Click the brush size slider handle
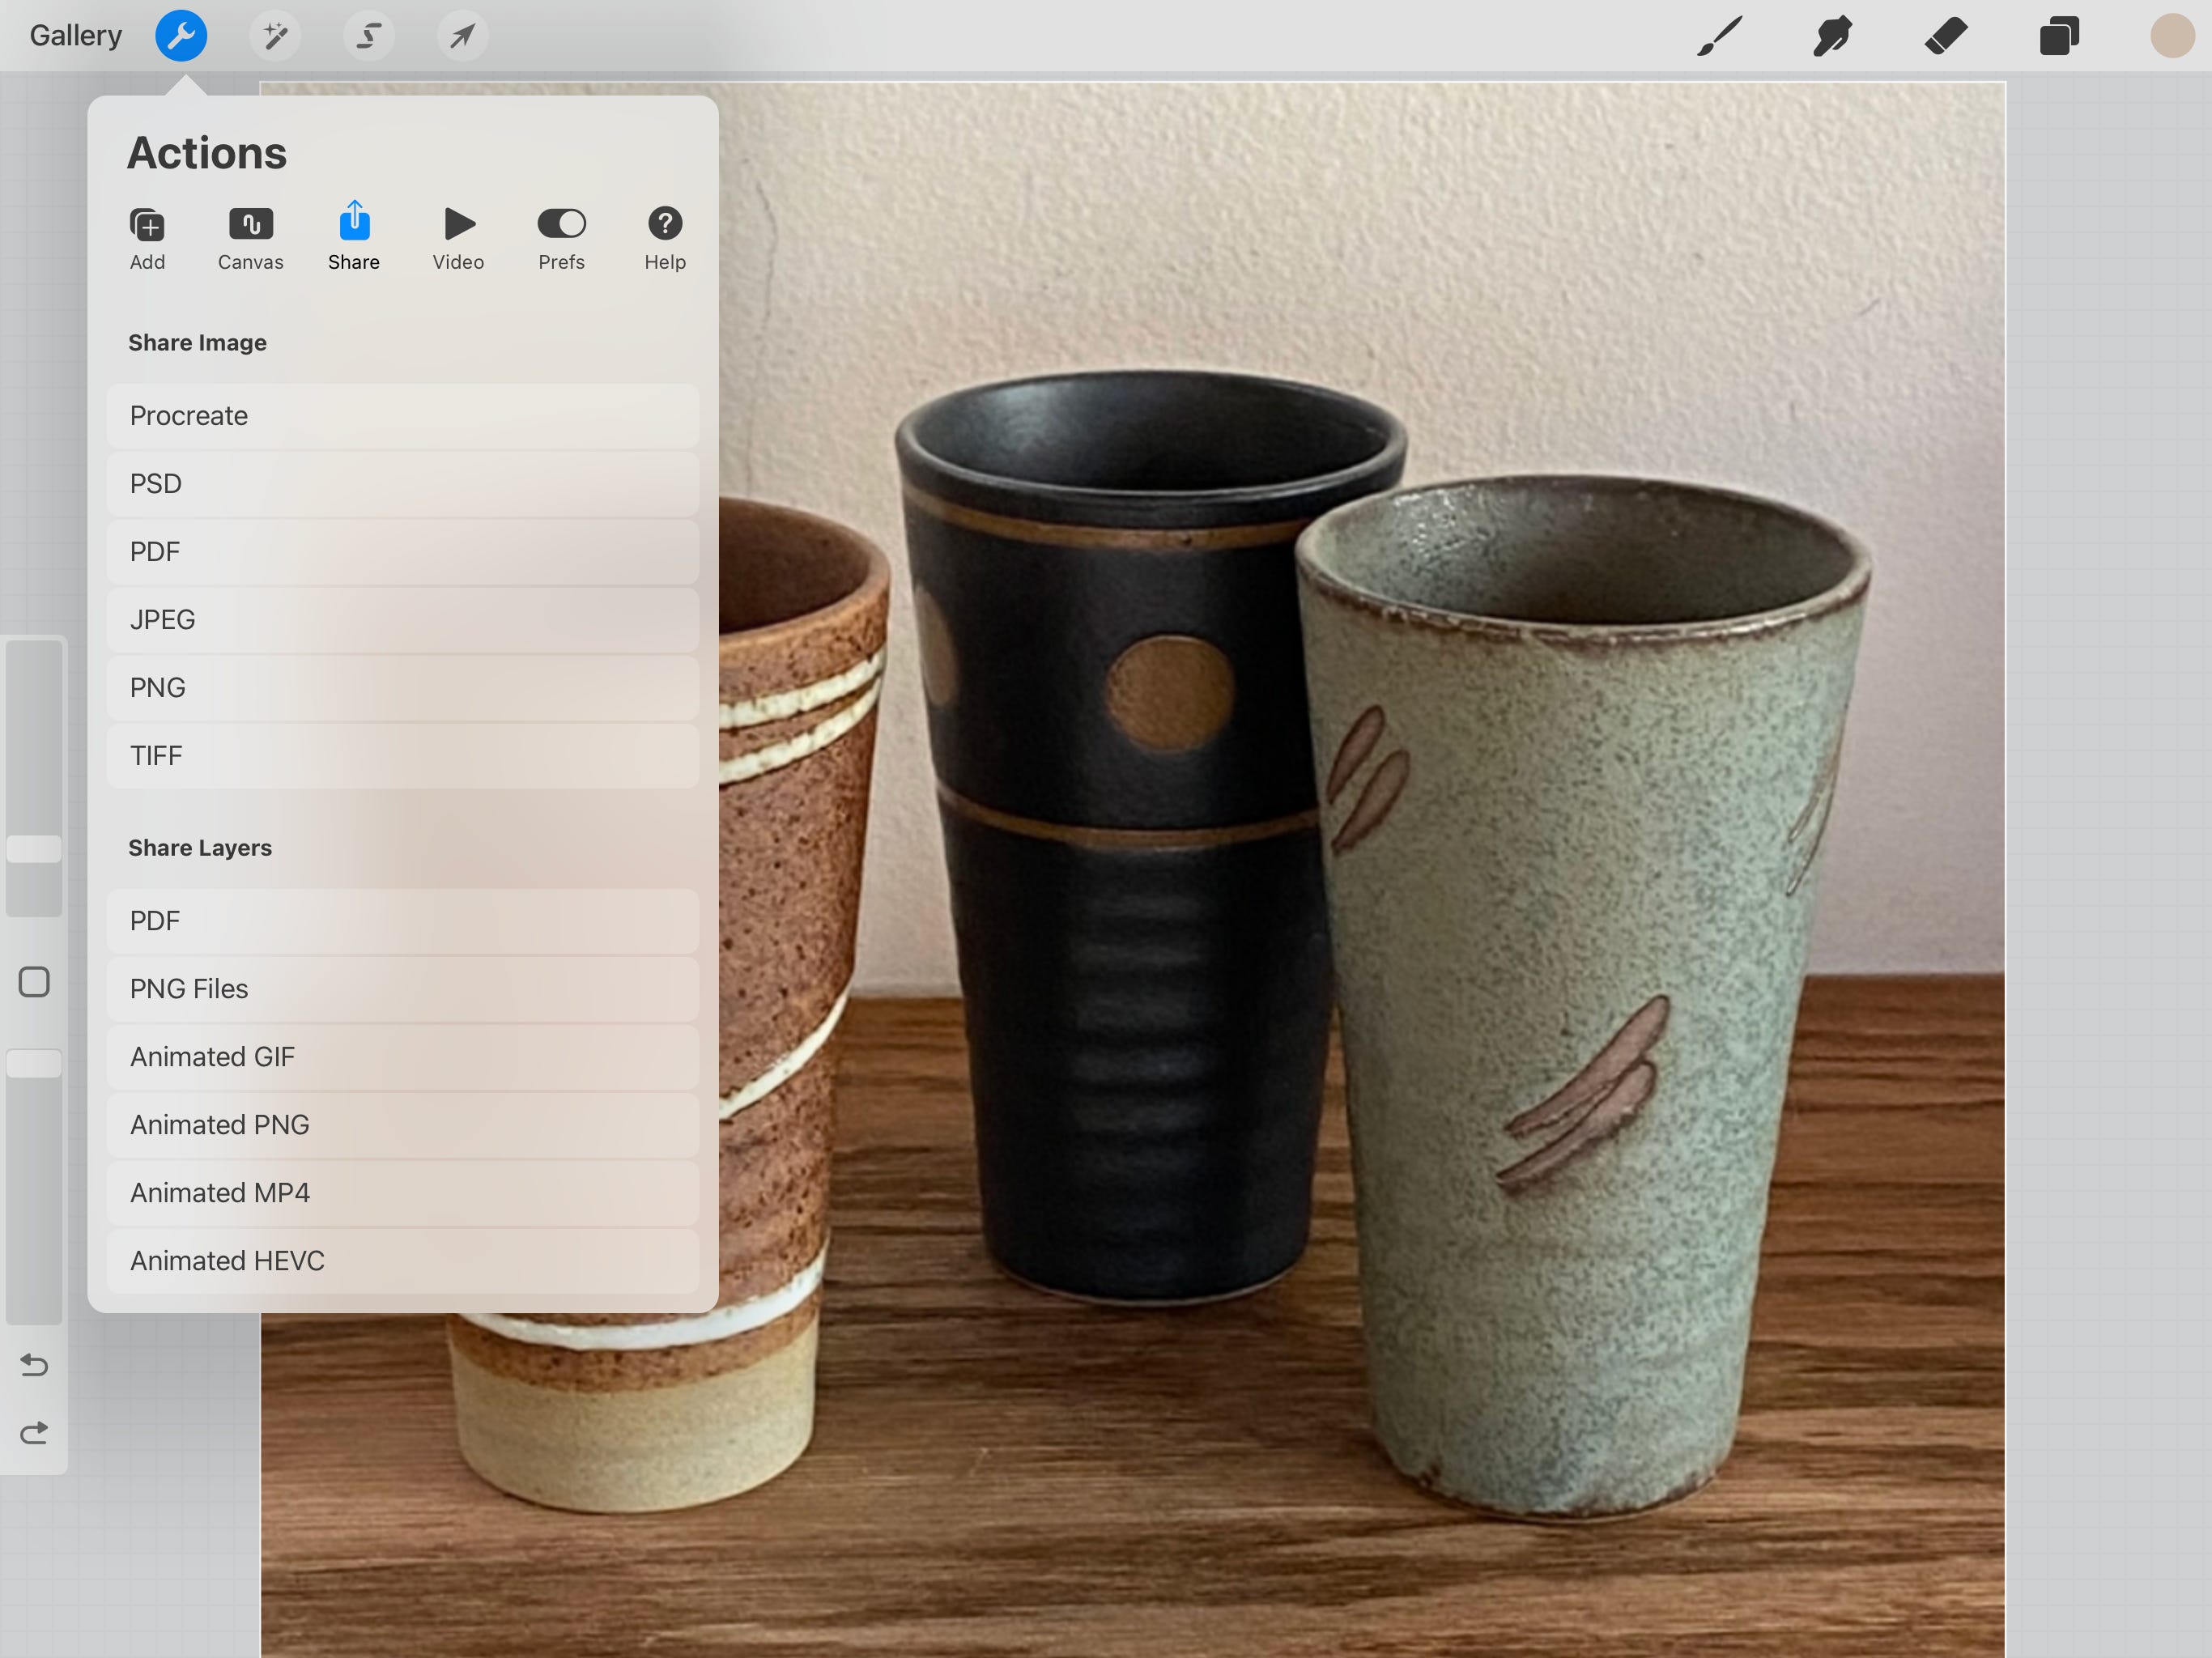Screen dimensions: 2212x1658 click(x=34, y=849)
